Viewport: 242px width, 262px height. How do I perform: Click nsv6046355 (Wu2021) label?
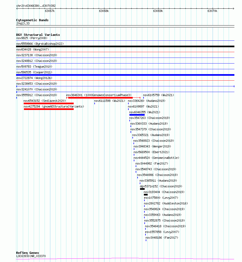tap(145, 112)
